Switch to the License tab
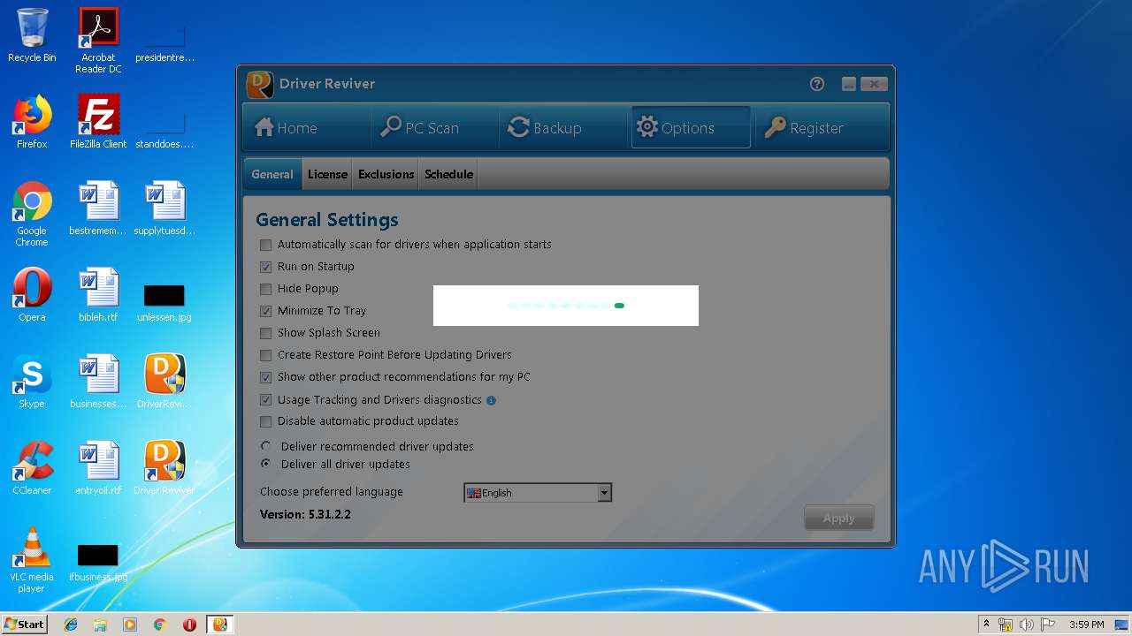 pos(327,174)
